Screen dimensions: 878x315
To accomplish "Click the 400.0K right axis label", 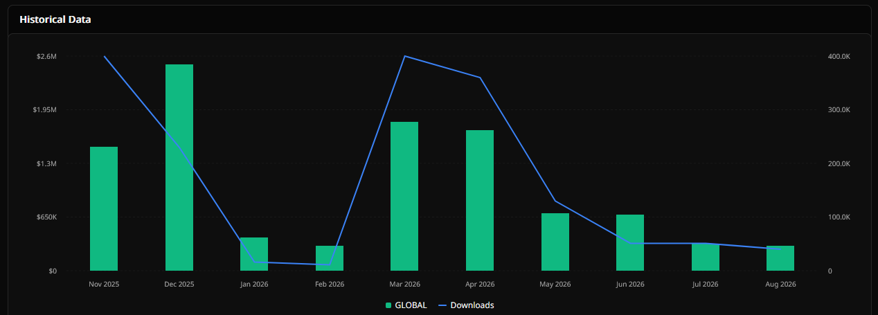I will (839, 56).
